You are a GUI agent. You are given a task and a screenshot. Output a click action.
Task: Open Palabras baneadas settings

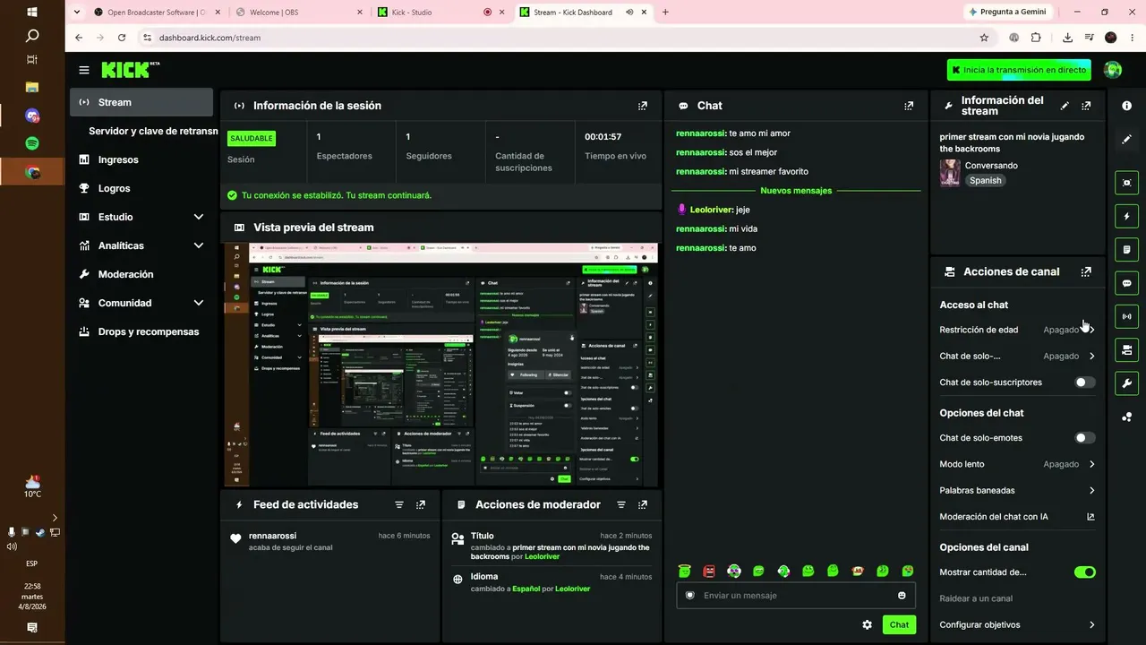(x=1017, y=490)
